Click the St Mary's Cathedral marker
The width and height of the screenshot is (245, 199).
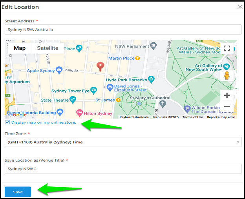coord(163,104)
